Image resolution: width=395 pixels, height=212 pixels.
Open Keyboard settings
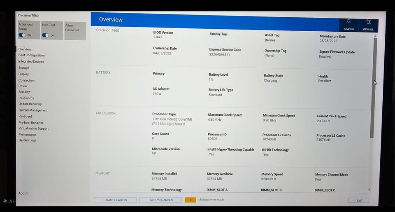point(25,116)
